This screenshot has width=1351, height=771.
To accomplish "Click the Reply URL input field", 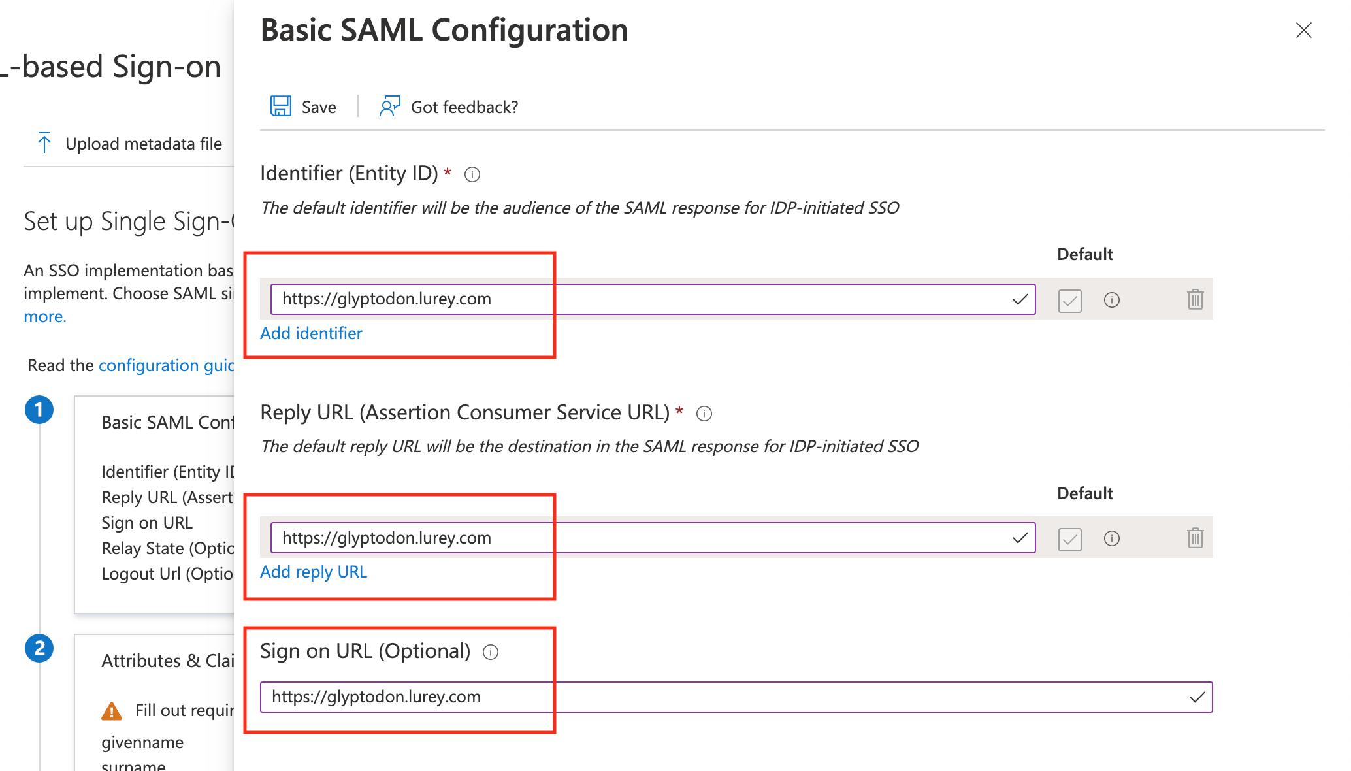I will pos(640,538).
